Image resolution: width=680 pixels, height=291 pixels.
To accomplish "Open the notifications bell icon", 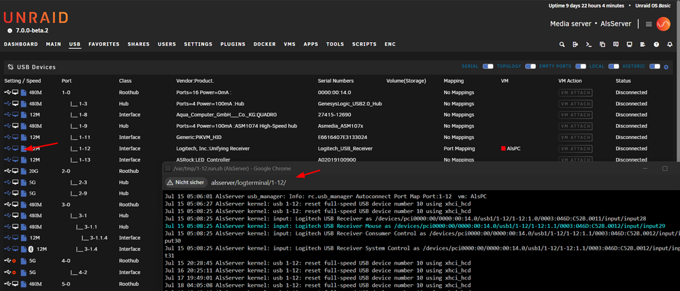I will [x=670, y=44].
